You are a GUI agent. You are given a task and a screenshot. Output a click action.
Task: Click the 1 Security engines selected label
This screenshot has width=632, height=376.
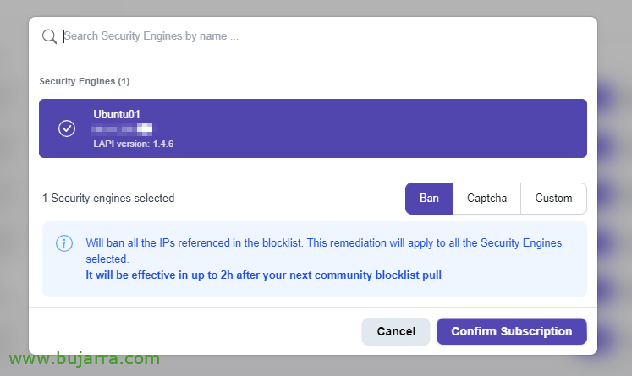tap(108, 198)
